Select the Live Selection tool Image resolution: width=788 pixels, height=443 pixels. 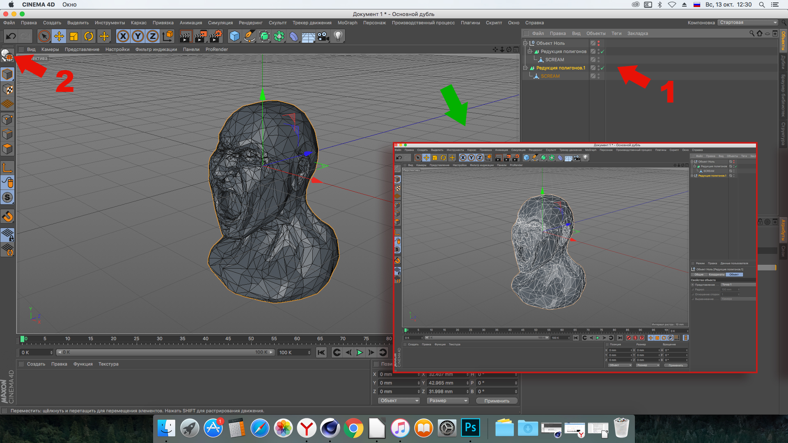44,36
